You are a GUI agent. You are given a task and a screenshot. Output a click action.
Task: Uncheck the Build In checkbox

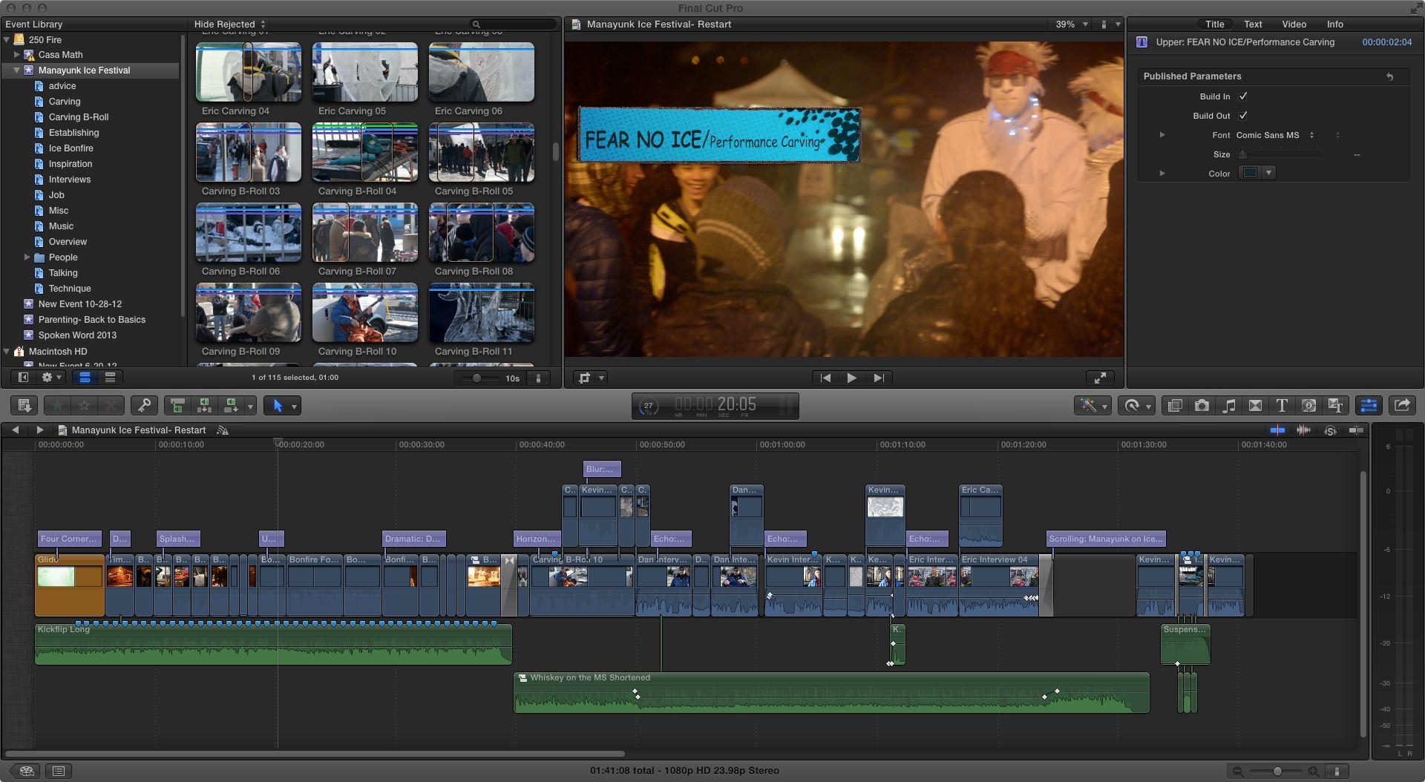(1243, 96)
